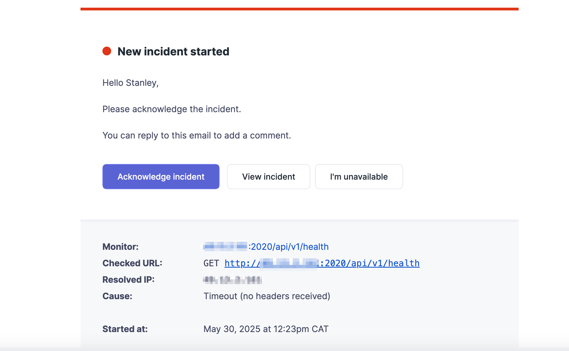
Task: Click the GET method text
Action: (211, 263)
